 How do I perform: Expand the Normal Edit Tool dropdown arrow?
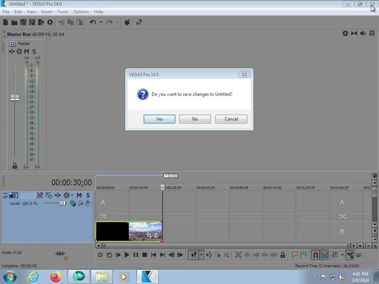(x=201, y=255)
